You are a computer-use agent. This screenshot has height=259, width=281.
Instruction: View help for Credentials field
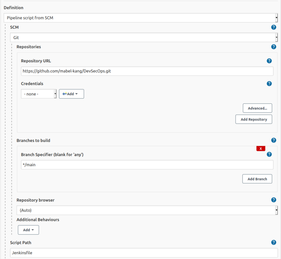click(269, 83)
